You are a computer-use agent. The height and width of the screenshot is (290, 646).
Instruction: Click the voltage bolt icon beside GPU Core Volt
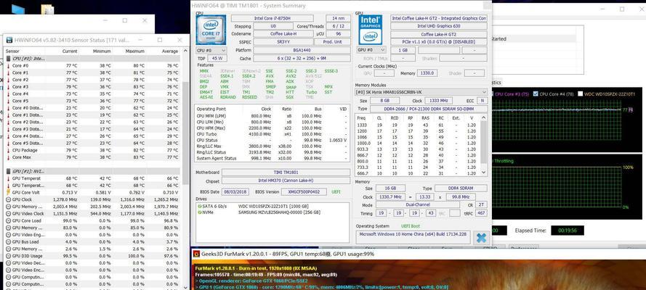[9, 192]
